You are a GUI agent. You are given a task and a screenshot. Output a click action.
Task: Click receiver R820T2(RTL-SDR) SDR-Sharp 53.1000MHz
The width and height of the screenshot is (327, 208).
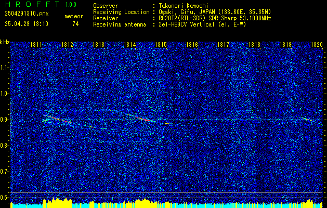[215, 18]
